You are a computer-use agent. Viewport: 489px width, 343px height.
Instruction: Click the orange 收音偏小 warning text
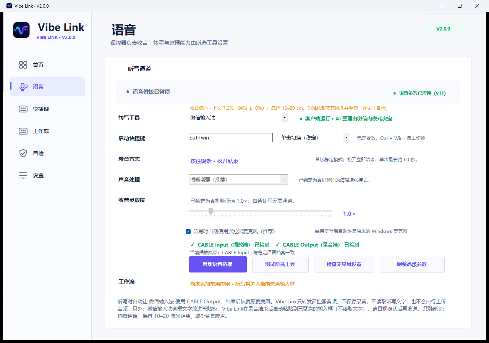tap(289, 108)
